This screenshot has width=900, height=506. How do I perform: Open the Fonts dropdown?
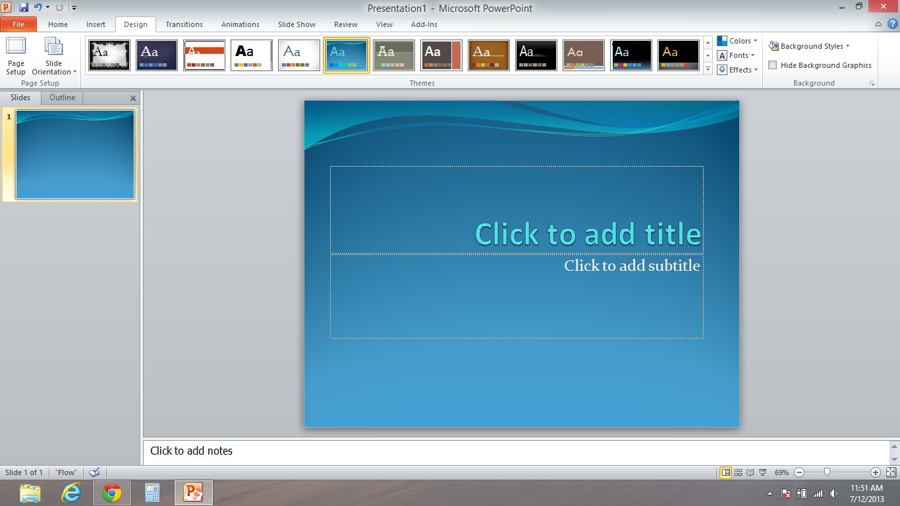click(737, 55)
